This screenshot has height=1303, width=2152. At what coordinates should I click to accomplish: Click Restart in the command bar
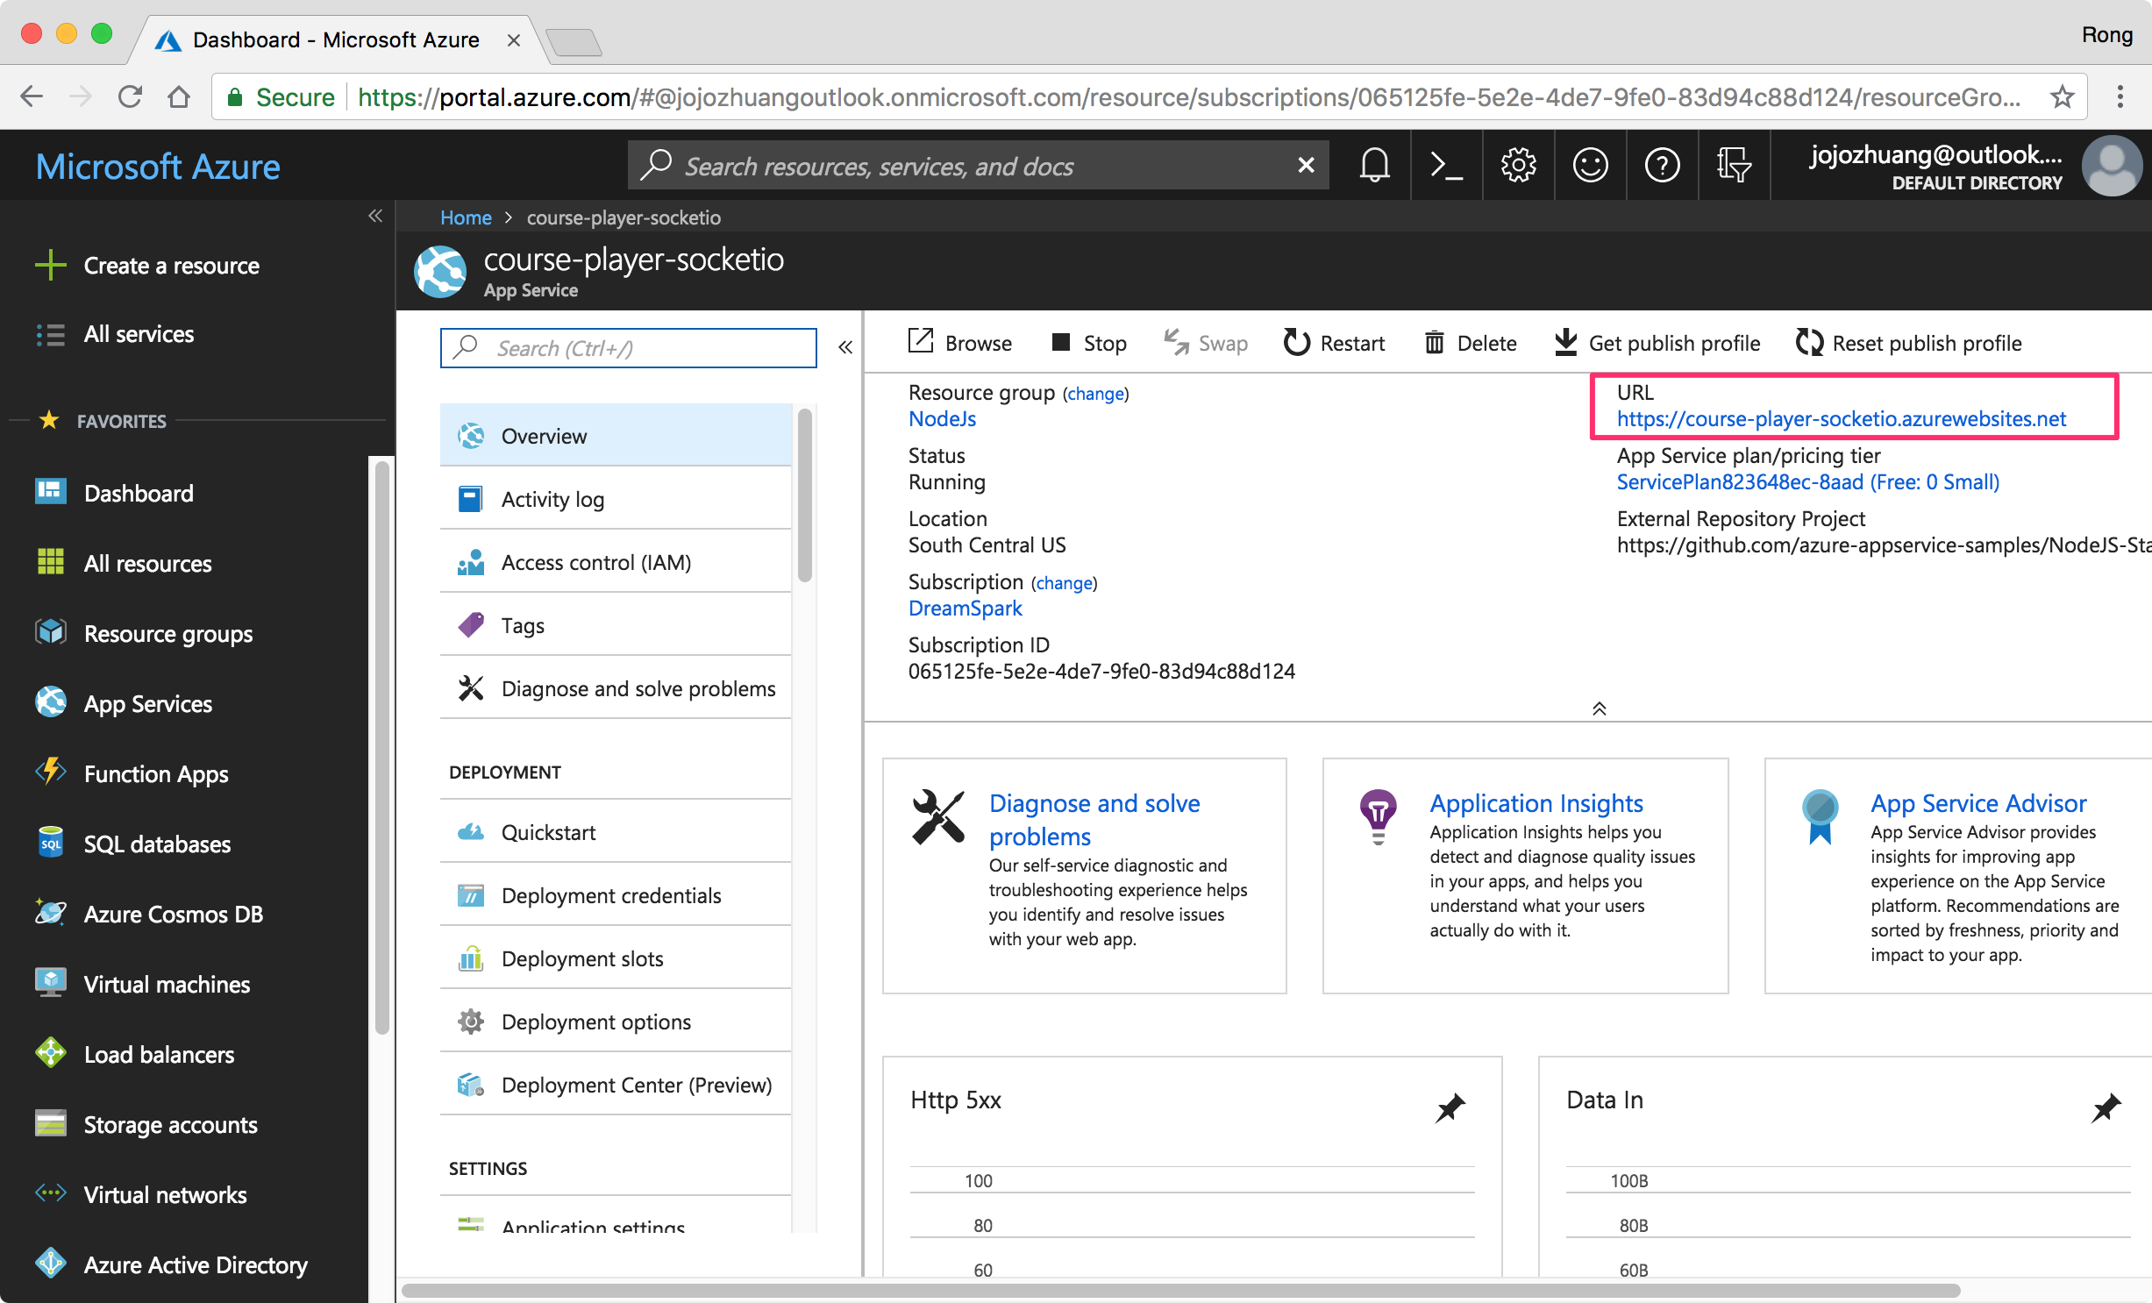pyautogui.click(x=1334, y=343)
